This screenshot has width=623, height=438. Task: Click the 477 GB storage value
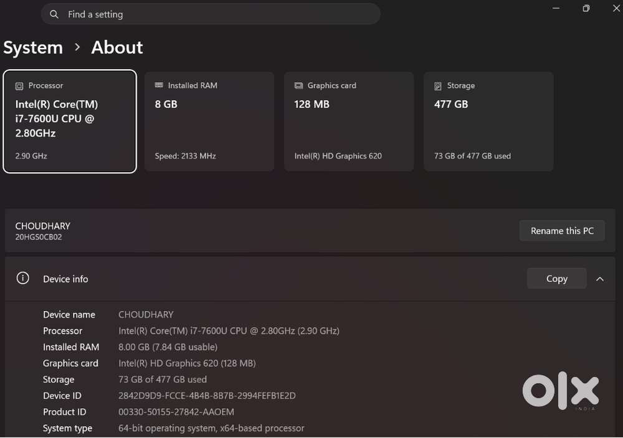click(x=451, y=105)
